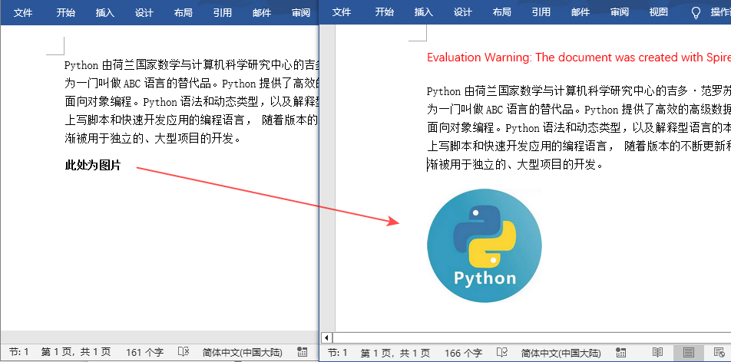
Task: Click 审阅 tab in the left window
Action: coord(301,12)
